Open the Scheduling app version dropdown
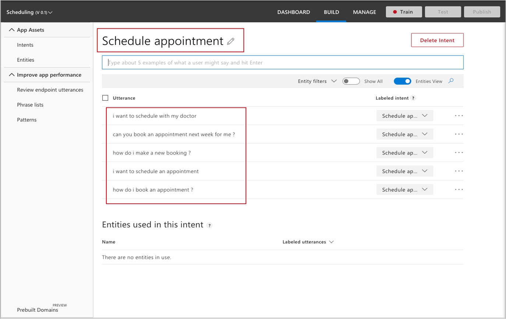This screenshot has height=319, width=506. click(29, 12)
